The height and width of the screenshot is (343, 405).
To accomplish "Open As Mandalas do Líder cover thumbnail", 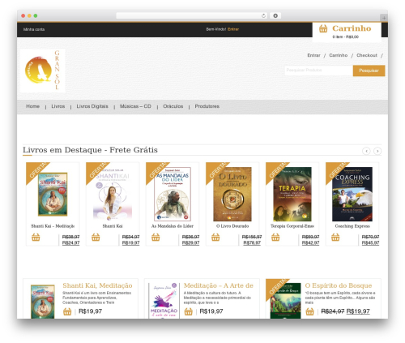I will pyautogui.click(x=173, y=195).
